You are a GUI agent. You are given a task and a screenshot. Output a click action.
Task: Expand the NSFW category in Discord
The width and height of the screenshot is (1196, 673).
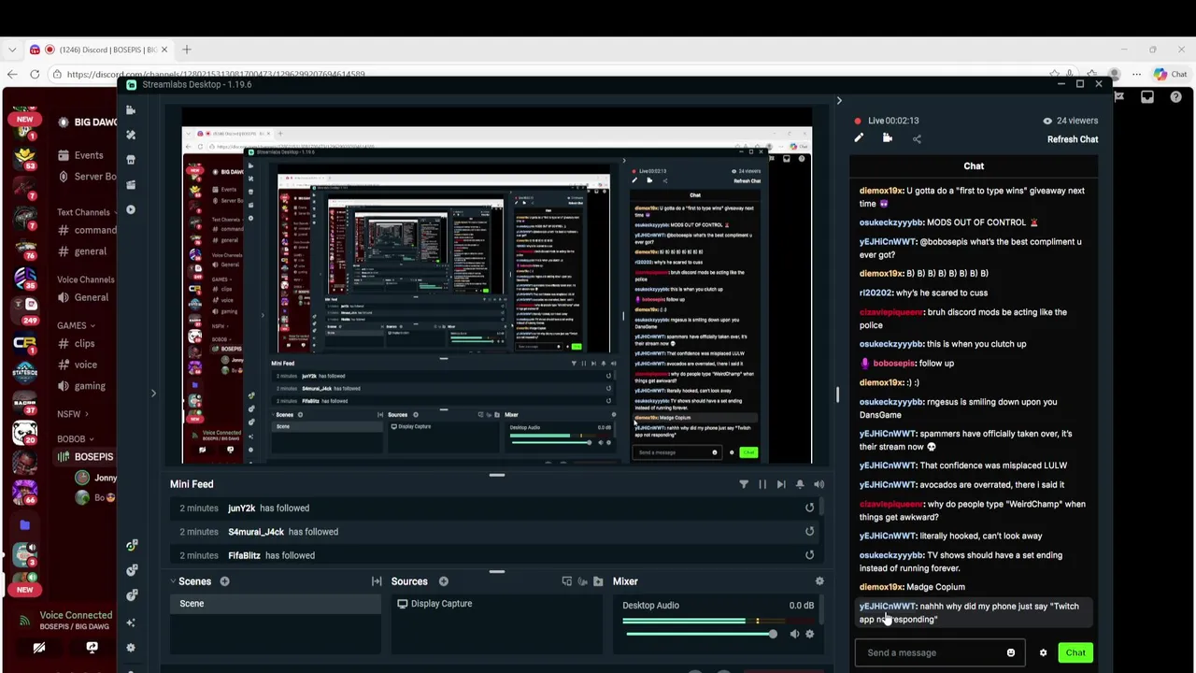pos(72,414)
